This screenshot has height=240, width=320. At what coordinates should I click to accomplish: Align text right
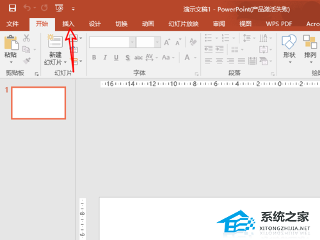pos(230,61)
